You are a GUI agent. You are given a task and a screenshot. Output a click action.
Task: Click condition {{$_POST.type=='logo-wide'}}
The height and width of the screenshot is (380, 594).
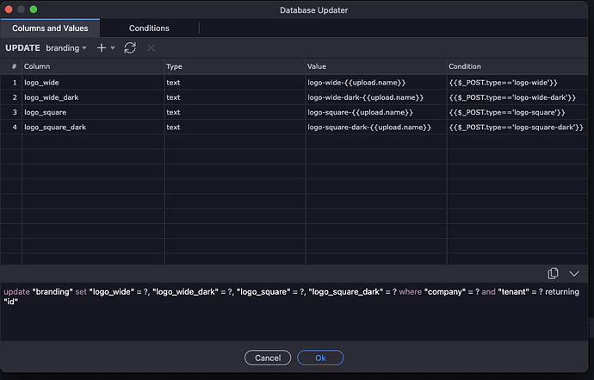tap(517, 83)
